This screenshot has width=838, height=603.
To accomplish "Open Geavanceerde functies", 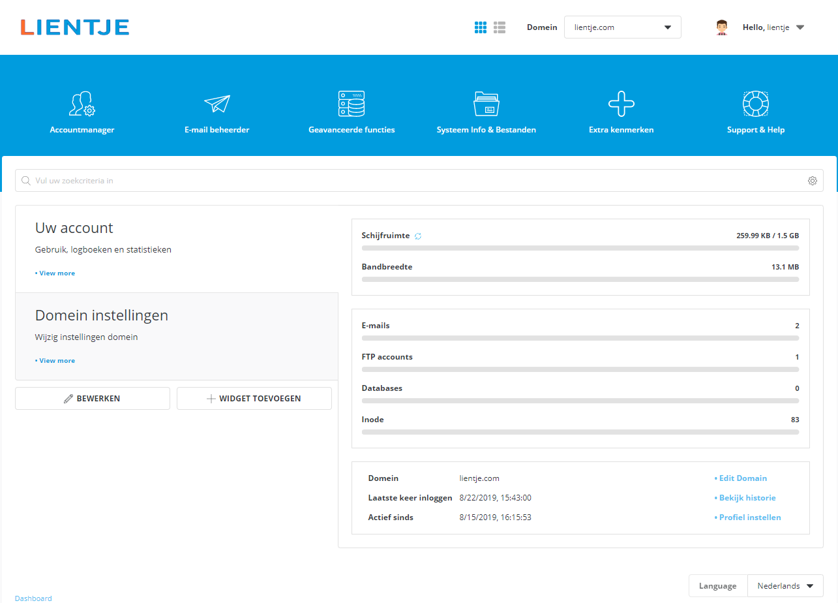I will tap(352, 110).
